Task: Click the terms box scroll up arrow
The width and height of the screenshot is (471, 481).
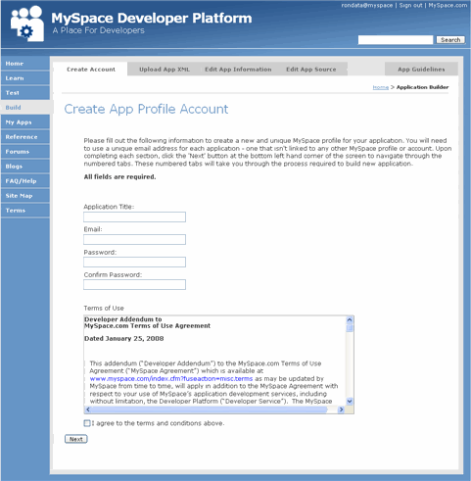Action: click(350, 320)
